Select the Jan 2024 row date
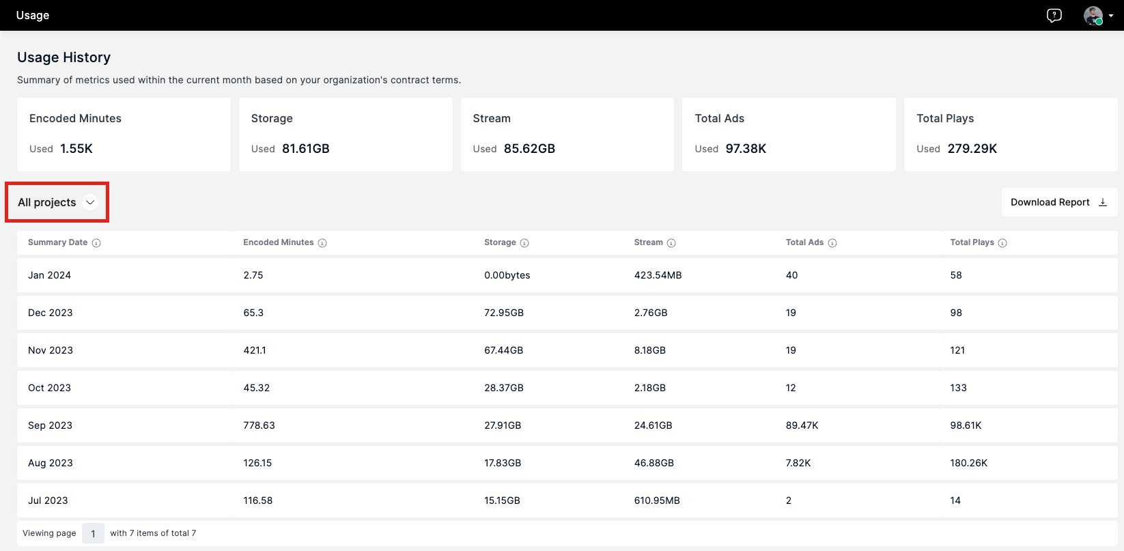1124x551 pixels. 49,275
